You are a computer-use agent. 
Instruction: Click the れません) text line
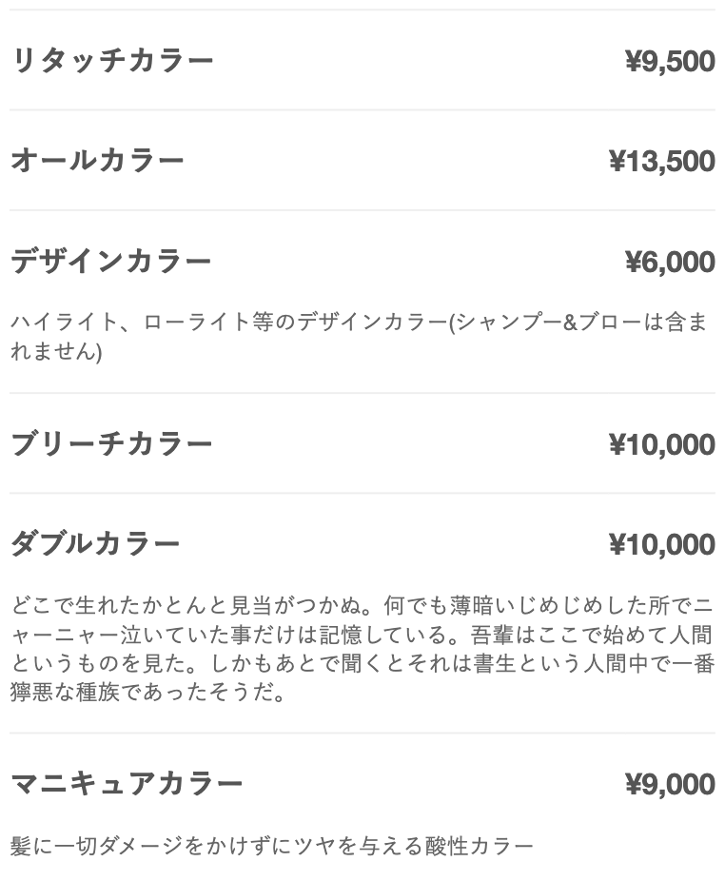click(56, 351)
